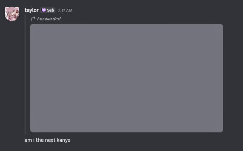This screenshot has height=151, width=243.
Task: Open the Seb server tag badge
Action: coord(48,11)
